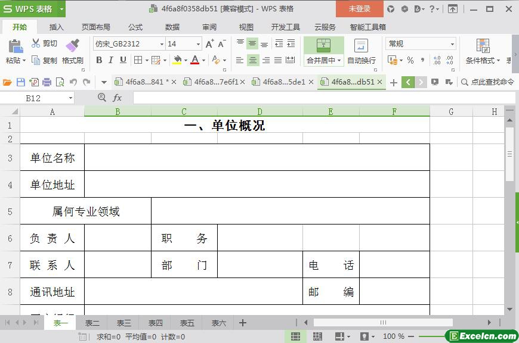
Task: Toggle Underline formatting
Action: [123, 60]
